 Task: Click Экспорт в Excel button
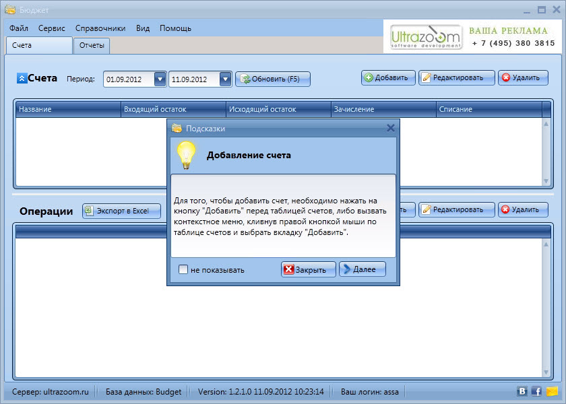pyautogui.click(x=122, y=211)
